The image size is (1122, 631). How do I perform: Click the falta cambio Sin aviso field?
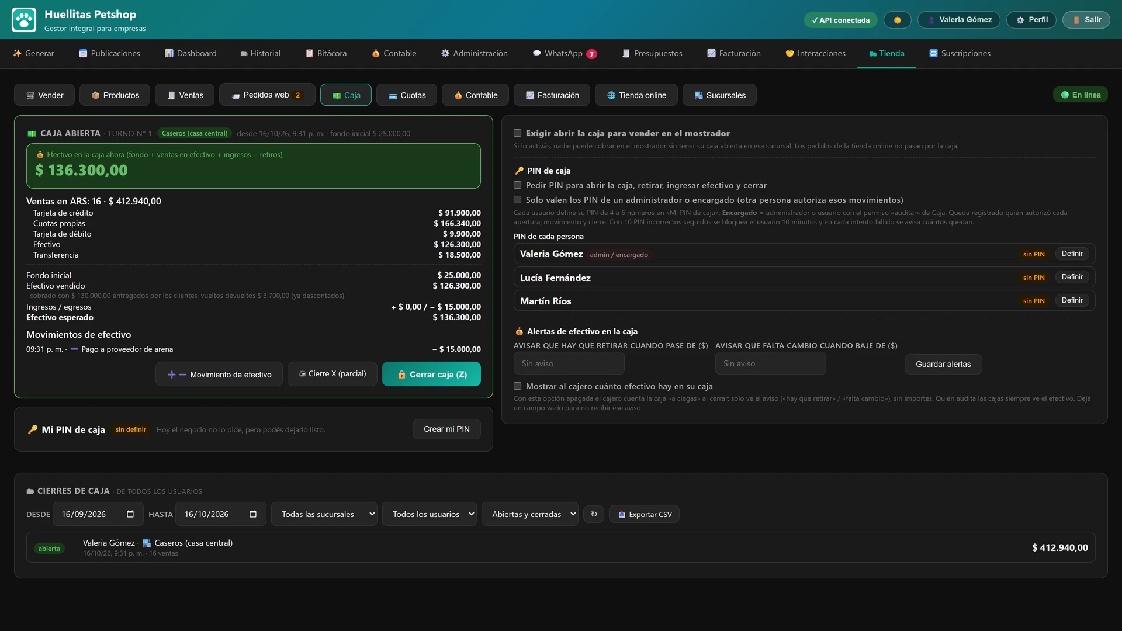pos(771,363)
